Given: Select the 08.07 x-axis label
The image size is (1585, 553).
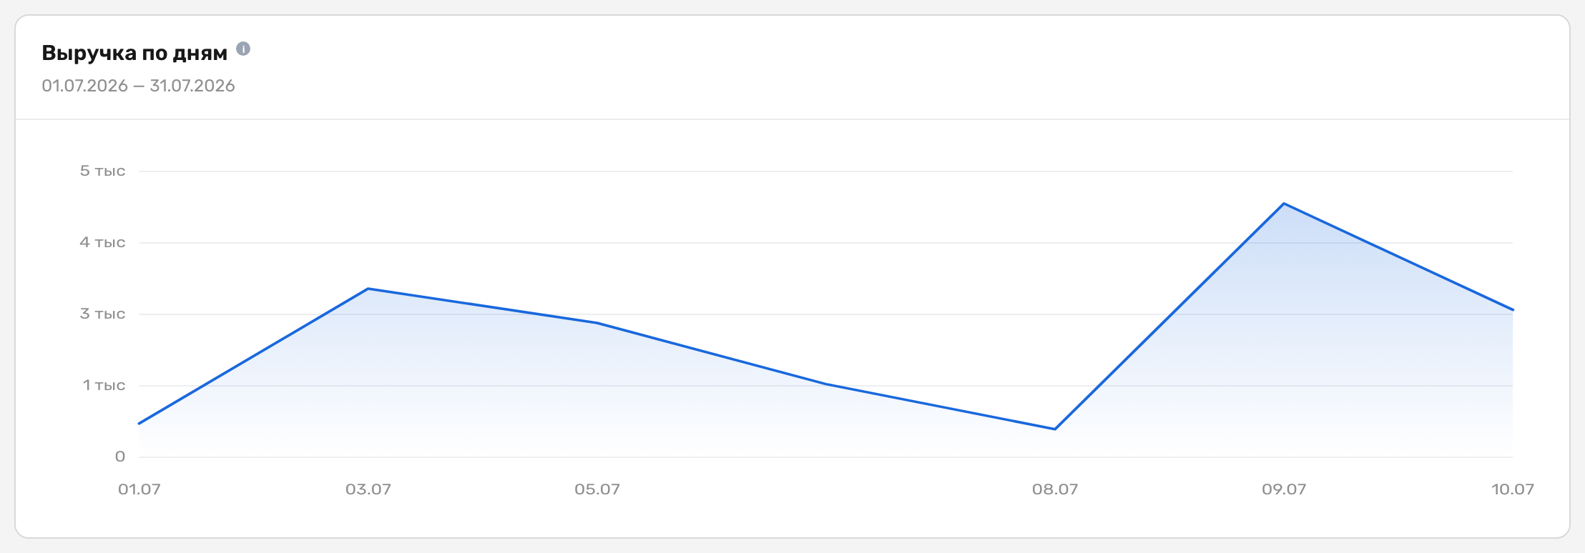Looking at the screenshot, I should [1055, 489].
